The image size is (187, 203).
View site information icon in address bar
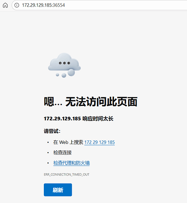17,5
